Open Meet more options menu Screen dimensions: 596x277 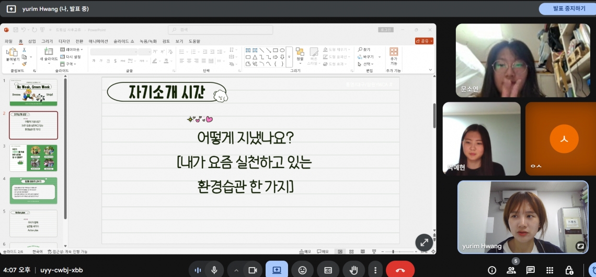[375, 270]
